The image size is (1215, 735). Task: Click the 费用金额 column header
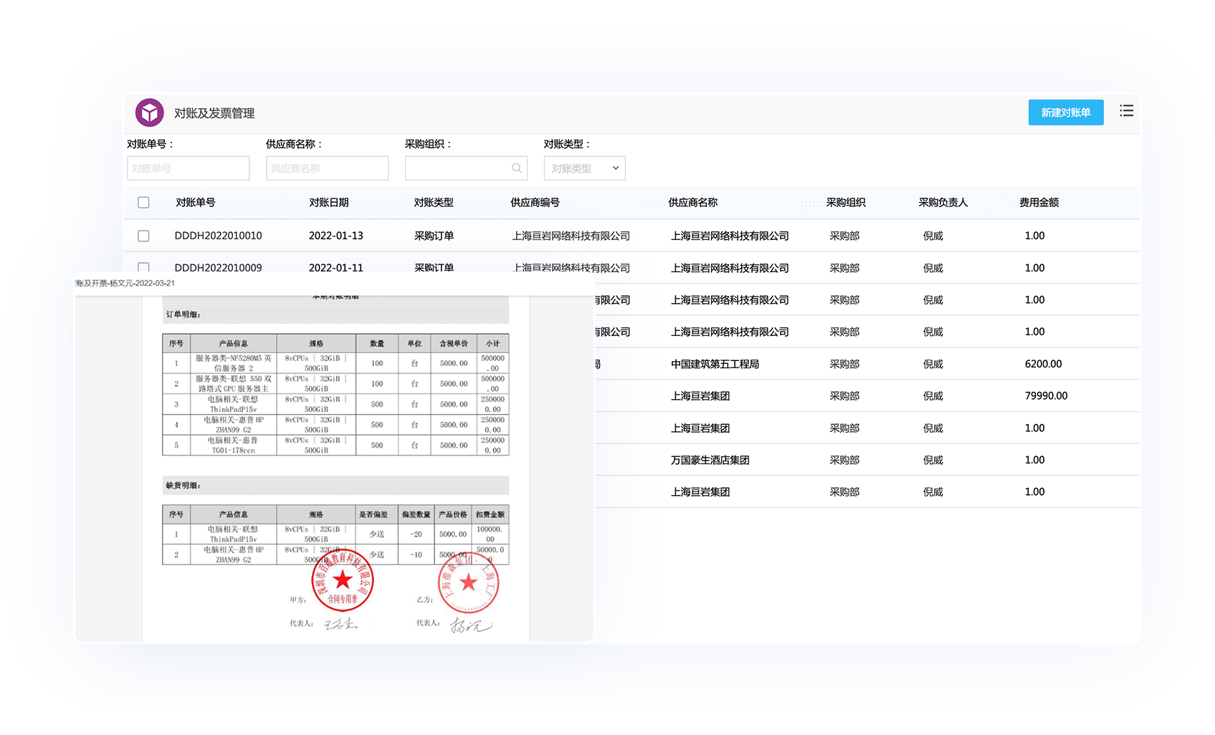pyautogui.click(x=1039, y=203)
